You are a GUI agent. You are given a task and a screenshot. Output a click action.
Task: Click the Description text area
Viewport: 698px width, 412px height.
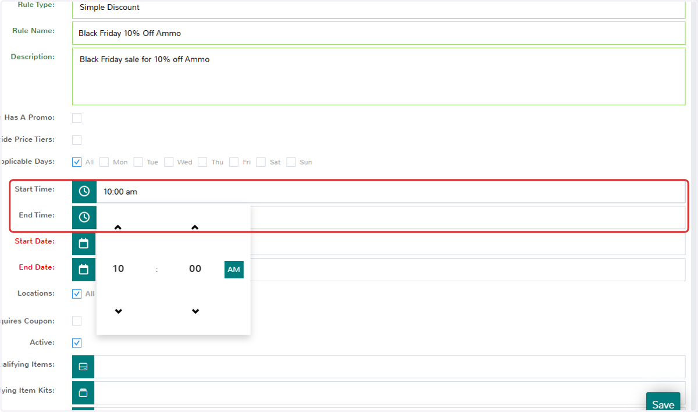tap(379, 76)
